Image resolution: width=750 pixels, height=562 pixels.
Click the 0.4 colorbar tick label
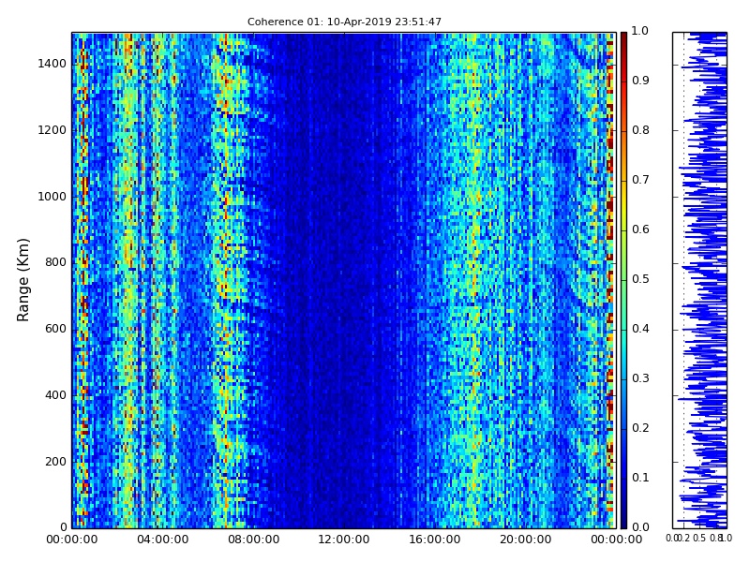tap(640, 330)
